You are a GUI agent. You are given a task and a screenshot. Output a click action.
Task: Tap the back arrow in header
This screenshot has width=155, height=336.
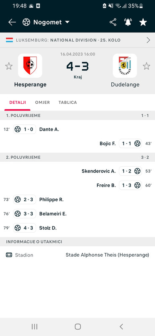12,22
